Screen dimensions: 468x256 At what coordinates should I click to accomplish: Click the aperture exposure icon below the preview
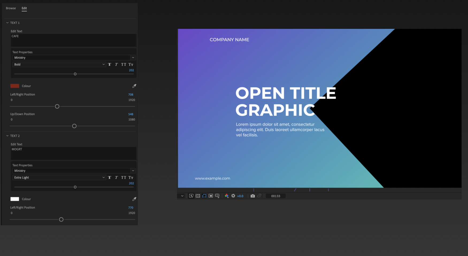[233, 196]
